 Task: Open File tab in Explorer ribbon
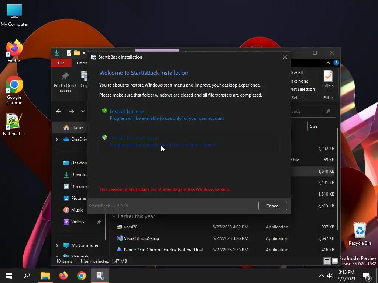(x=61, y=63)
